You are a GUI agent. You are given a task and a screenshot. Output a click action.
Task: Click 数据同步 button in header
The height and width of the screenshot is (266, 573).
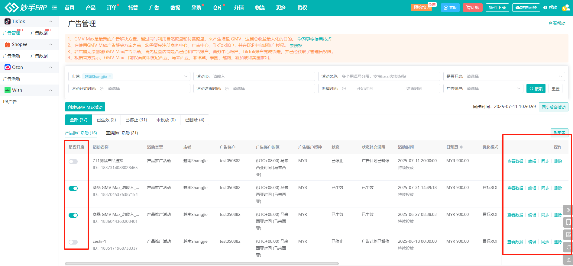526,8
